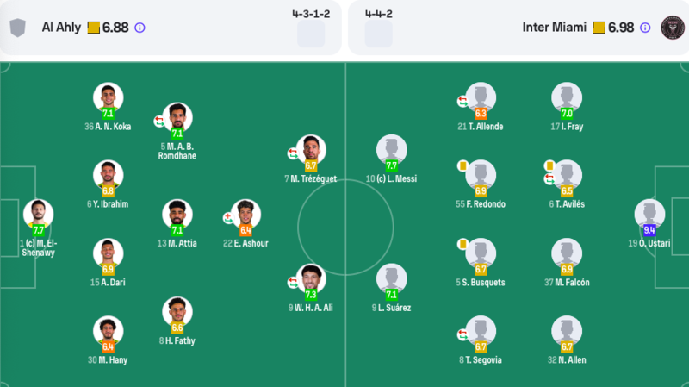Click the substitution icon next to T. Allende
This screenshot has width=689, height=387.
462,101
